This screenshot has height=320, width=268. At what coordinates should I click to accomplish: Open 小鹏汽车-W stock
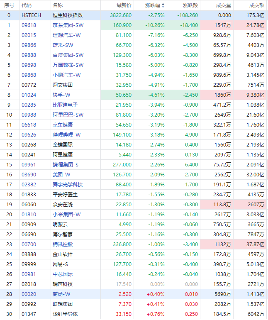pyautogui.click(x=67, y=75)
